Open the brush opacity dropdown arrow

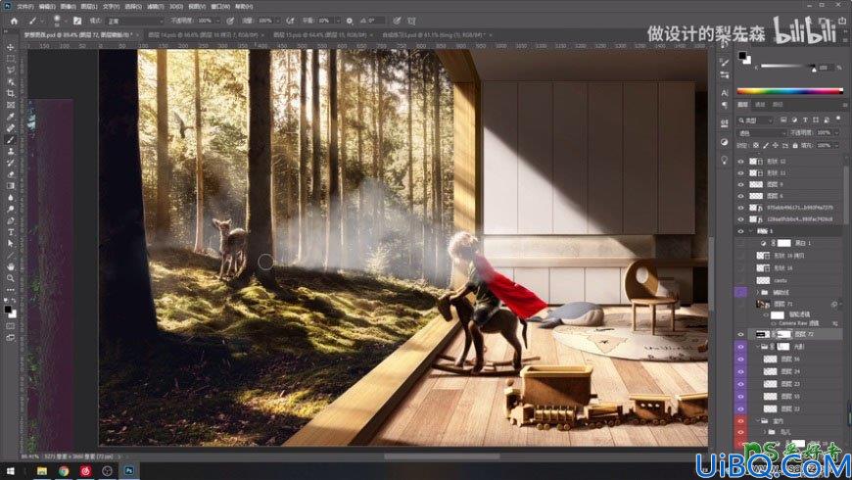[217, 21]
